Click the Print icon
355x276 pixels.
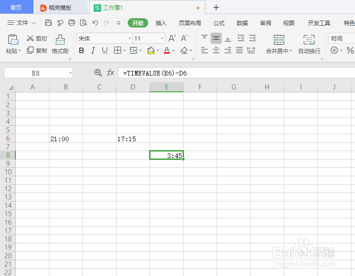pyautogui.click(x=72, y=23)
